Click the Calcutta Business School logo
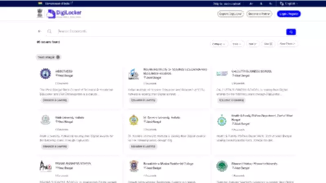The height and width of the screenshot is (183, 326). coord(222,74)
